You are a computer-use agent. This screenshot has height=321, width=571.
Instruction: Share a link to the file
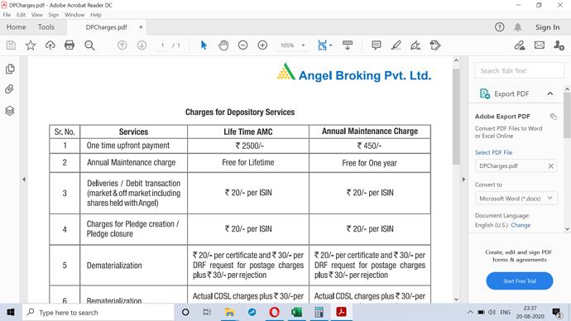(x=520, y=46)
